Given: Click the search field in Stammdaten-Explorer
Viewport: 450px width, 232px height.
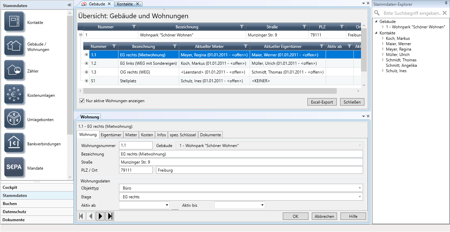Looking at the screenshot, I should coord(412,13).
